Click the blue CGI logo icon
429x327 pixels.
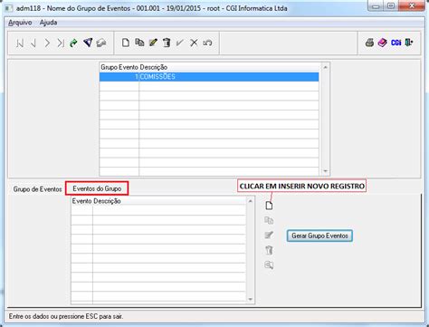click(396, 43)
